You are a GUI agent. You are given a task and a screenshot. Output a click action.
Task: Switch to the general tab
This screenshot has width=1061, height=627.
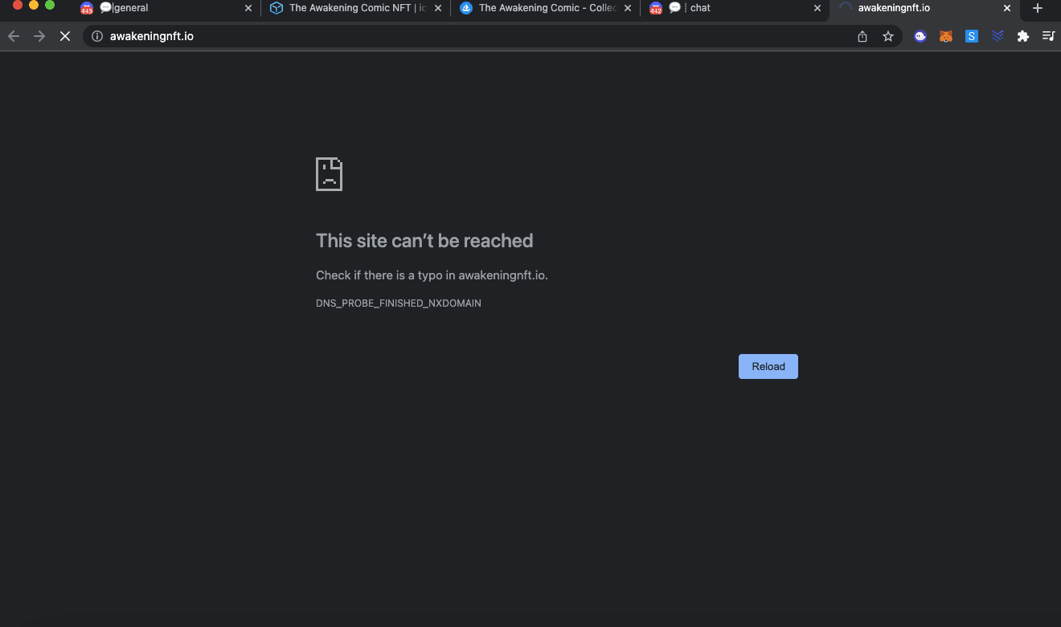pos(161,8)
